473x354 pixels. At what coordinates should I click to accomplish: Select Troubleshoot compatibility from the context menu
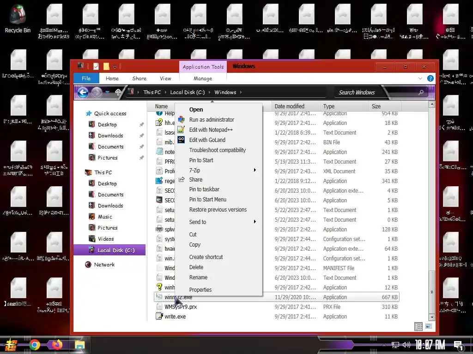[x=217, y=150]
